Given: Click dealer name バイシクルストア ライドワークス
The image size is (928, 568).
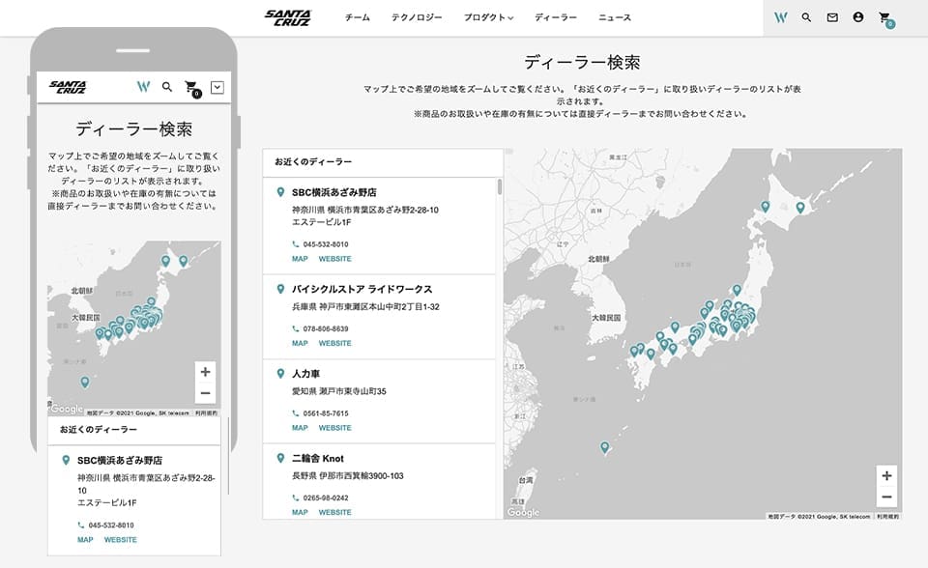Looking at the screenshot, I should coord(362,289).
